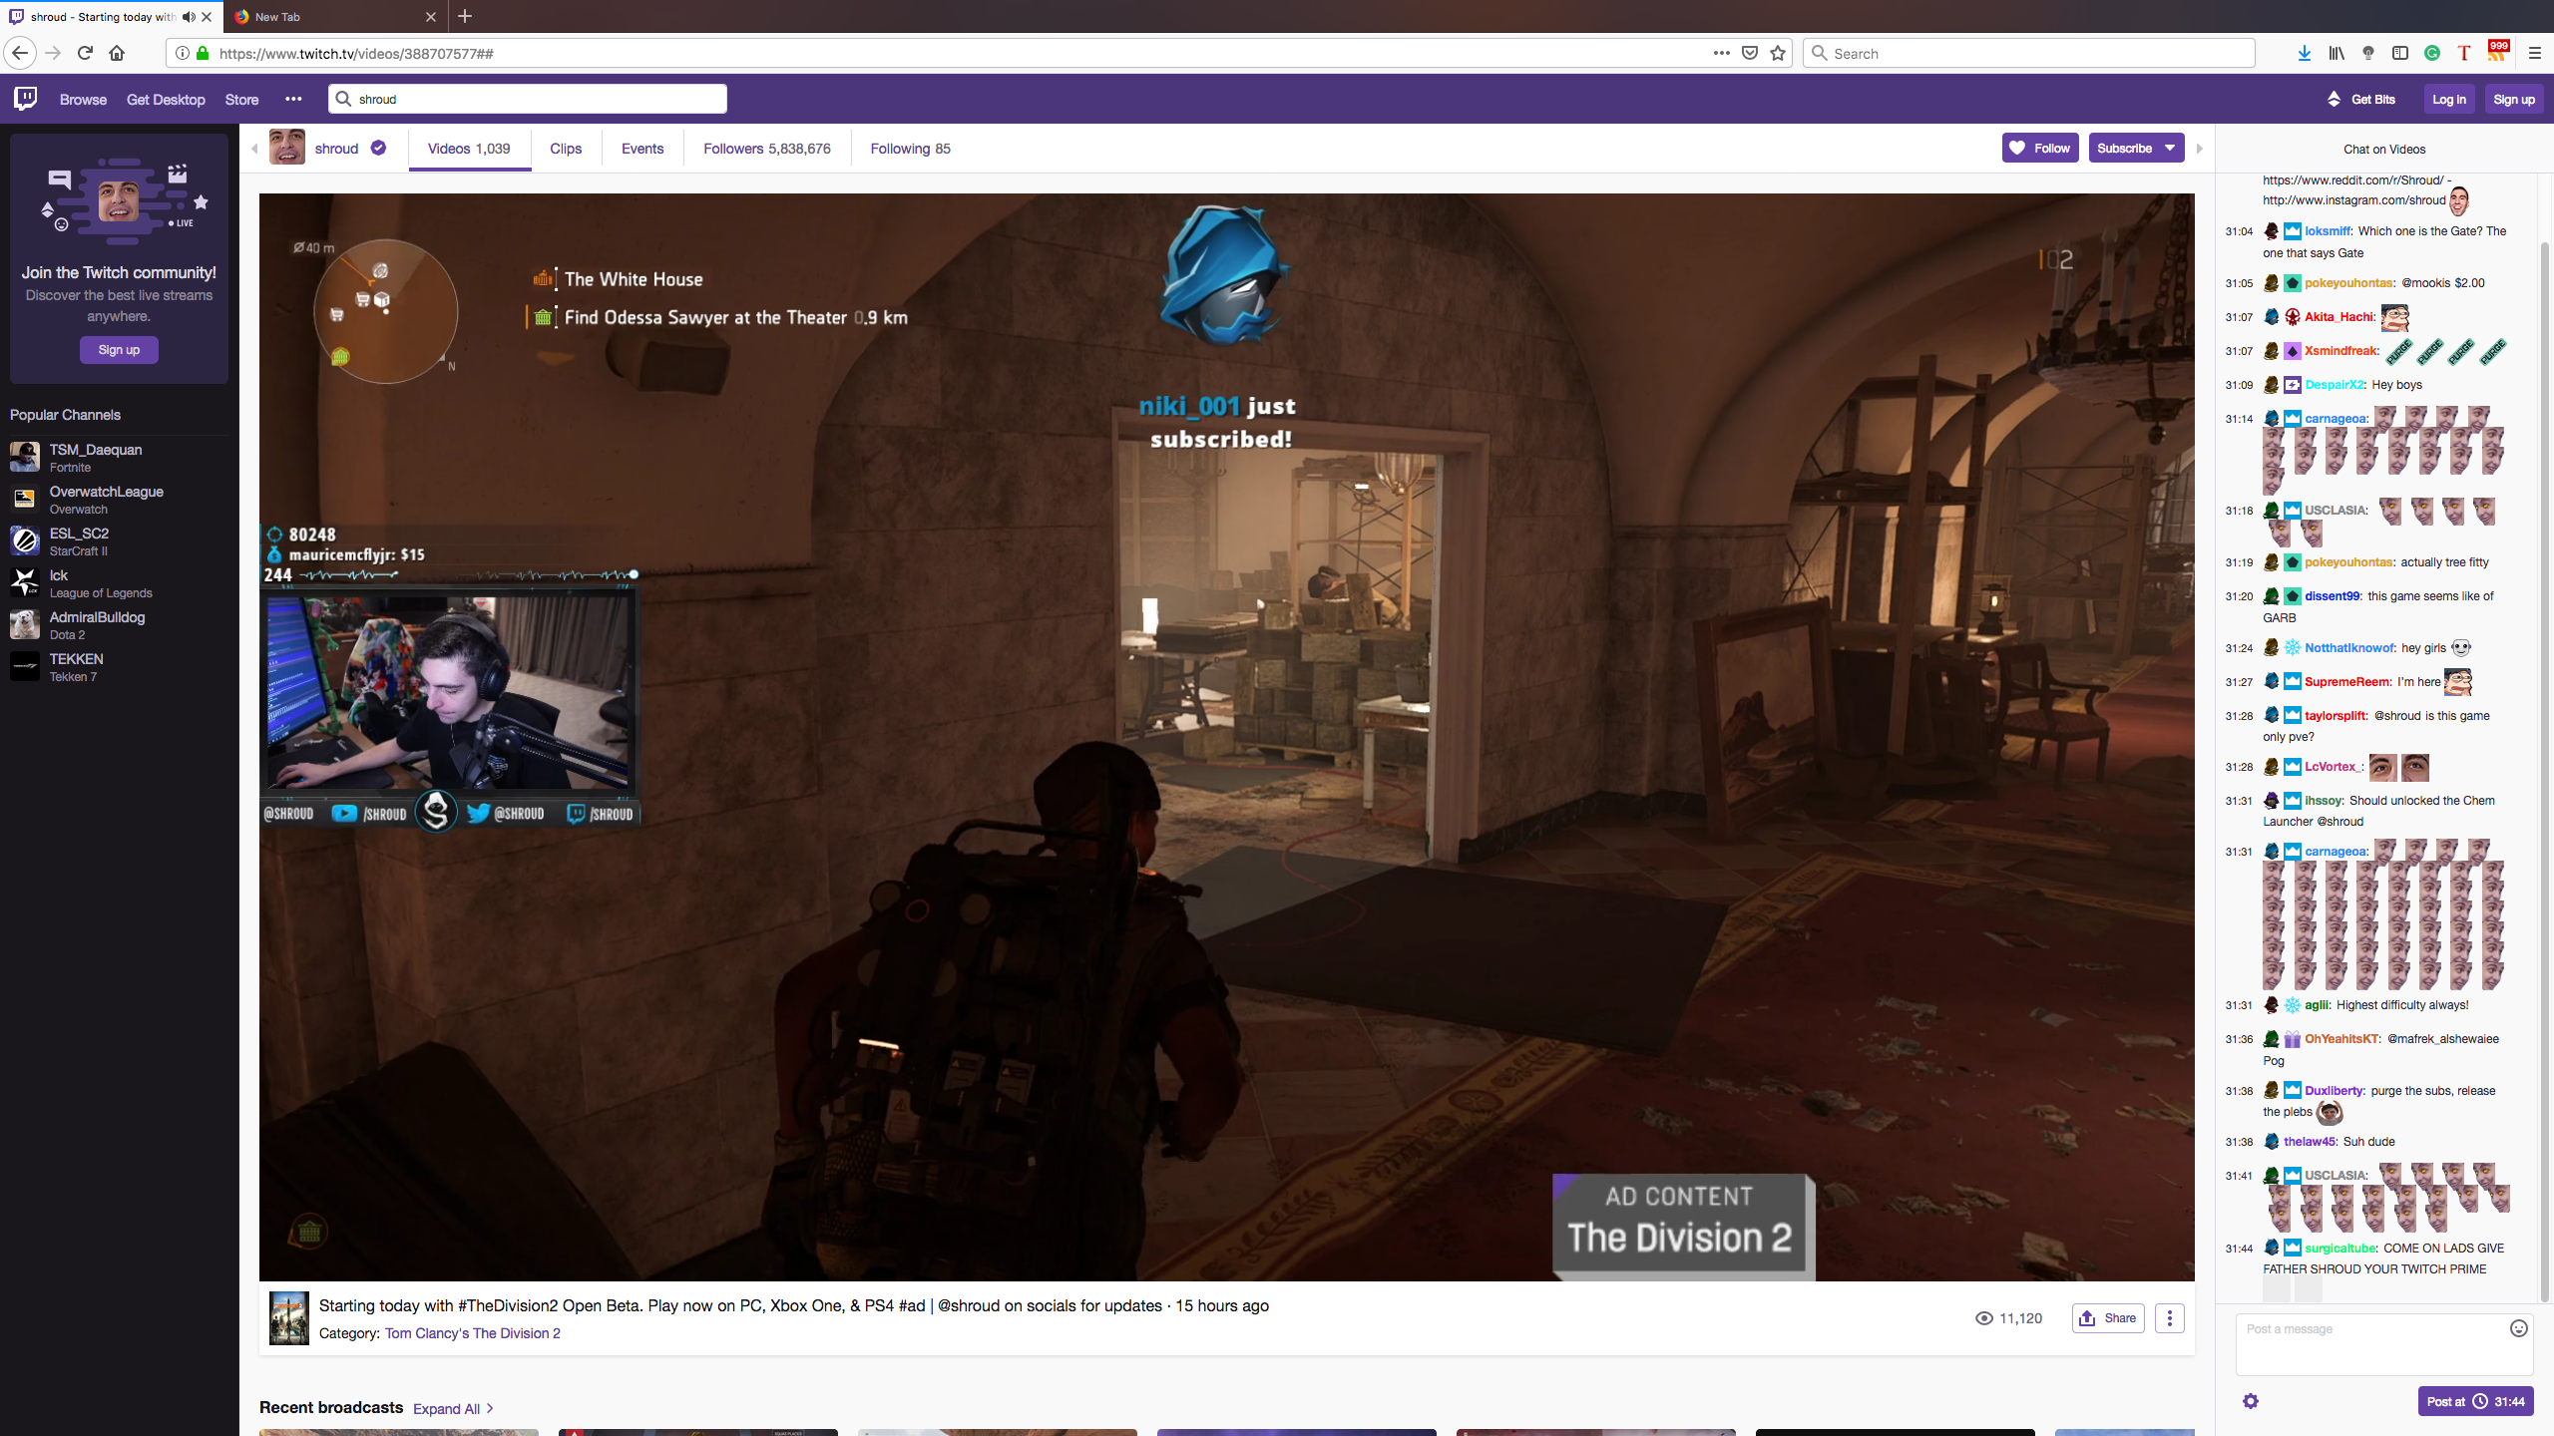The image size is (2554, 1436).
Task: Open the Subscribe dropdown arrow
Action: (x=2170, y=148)
